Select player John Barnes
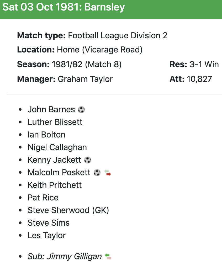 51,109
